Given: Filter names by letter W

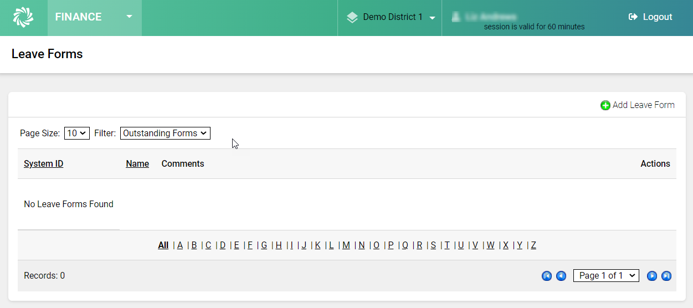Looking at the screenshot, I should click(490, 245).
